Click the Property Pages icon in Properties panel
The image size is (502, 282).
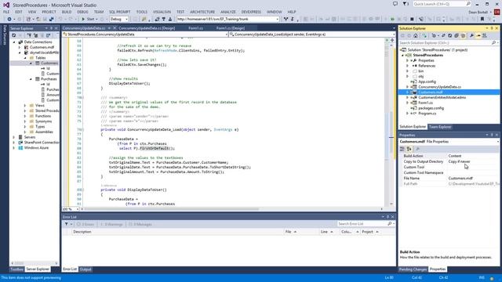tap(417, 149)
